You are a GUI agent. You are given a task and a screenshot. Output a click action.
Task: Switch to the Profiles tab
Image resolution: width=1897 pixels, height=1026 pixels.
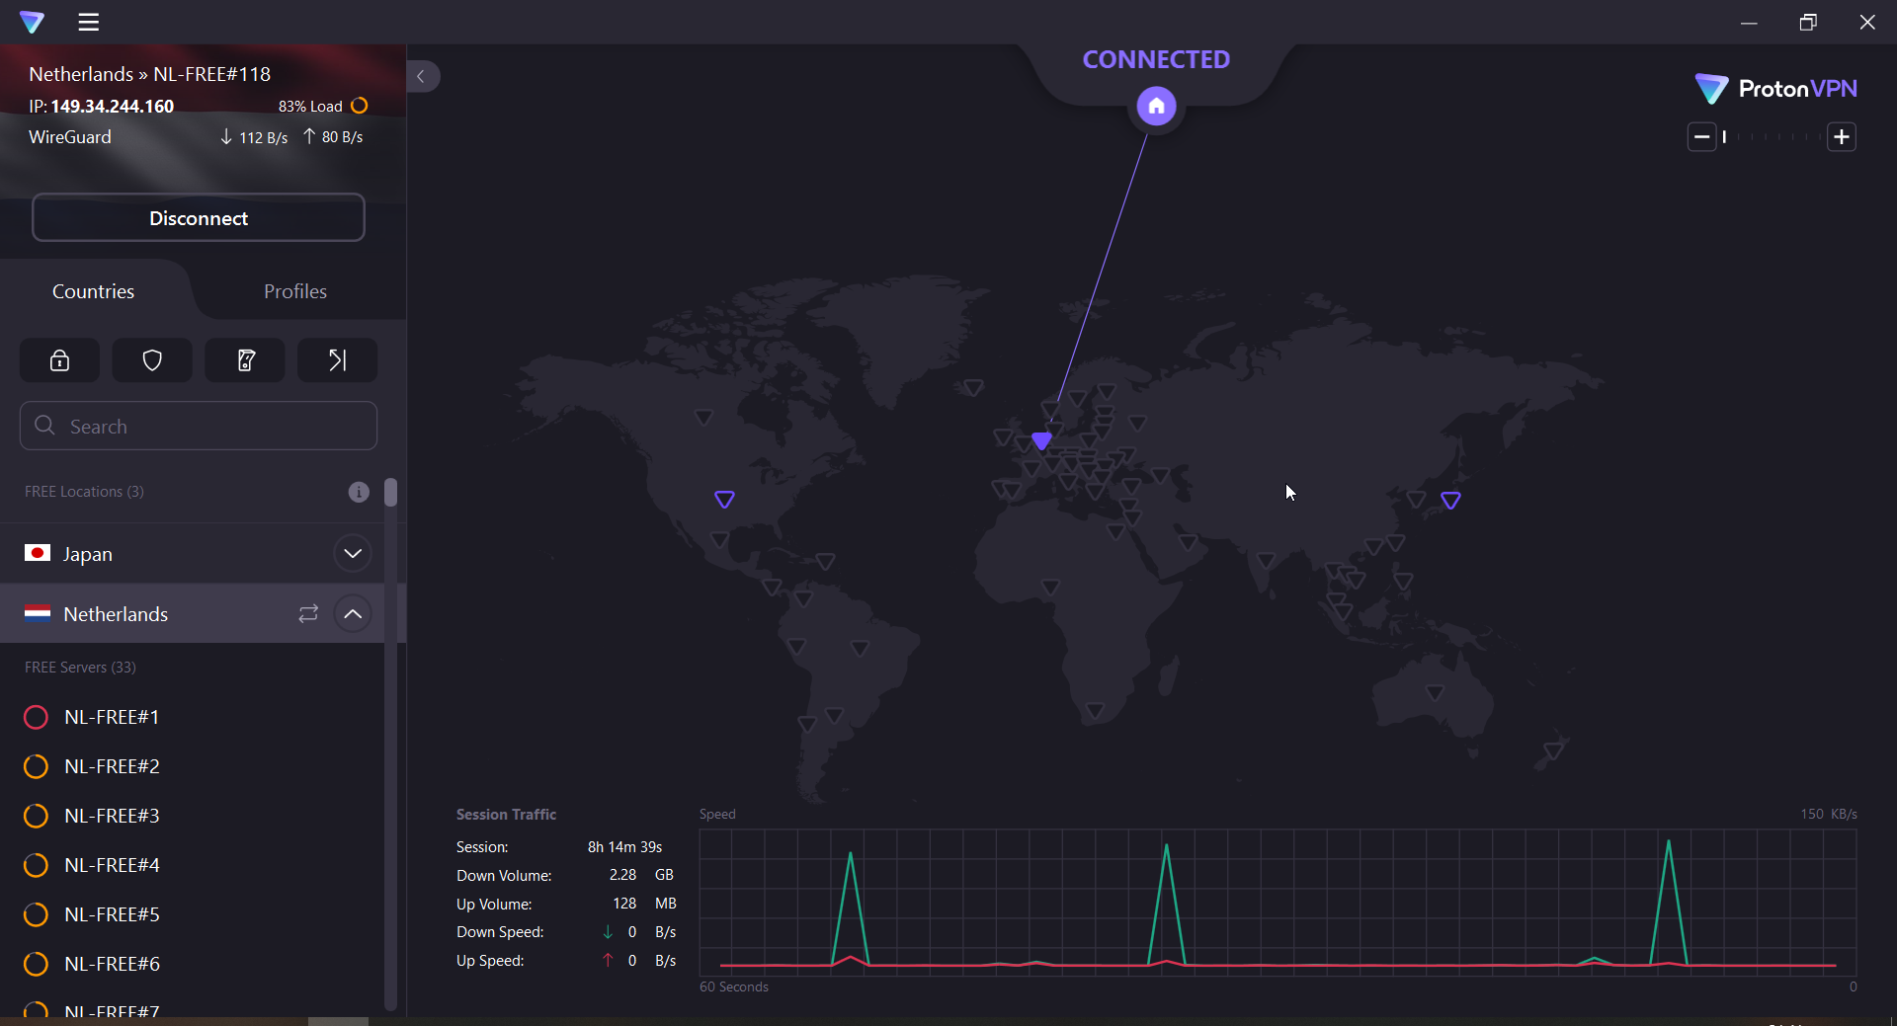tap(294, 290)
